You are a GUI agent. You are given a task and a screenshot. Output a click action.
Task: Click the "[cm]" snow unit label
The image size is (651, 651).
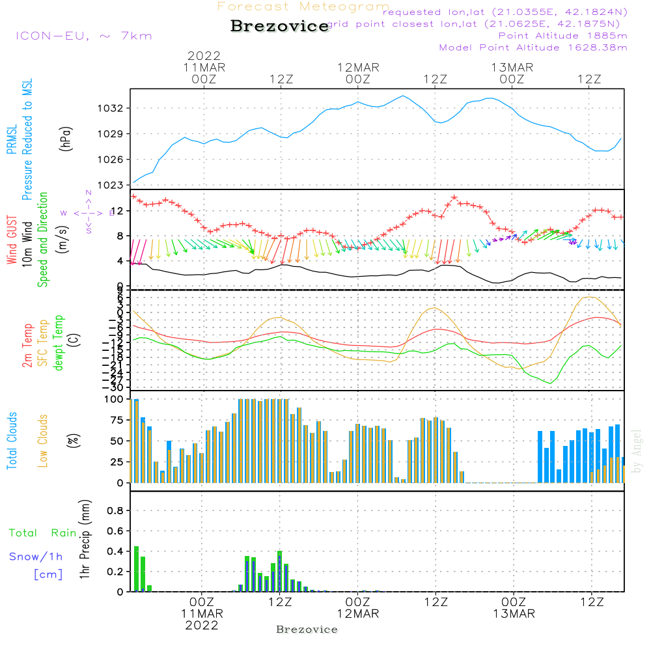48,574
